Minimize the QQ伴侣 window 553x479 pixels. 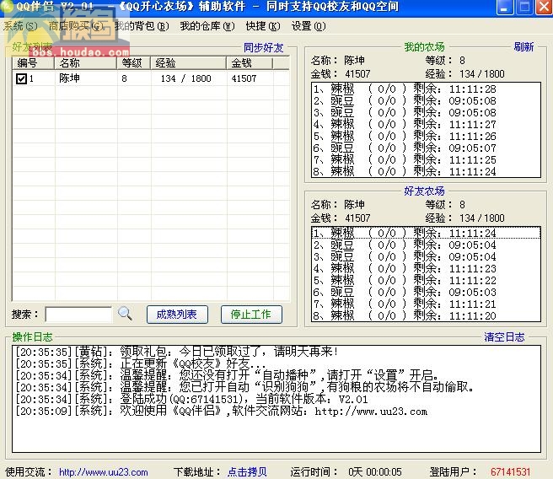tap(504, 8)
